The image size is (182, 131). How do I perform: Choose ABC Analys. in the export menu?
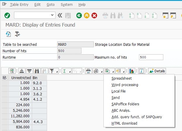coord(121,111)
